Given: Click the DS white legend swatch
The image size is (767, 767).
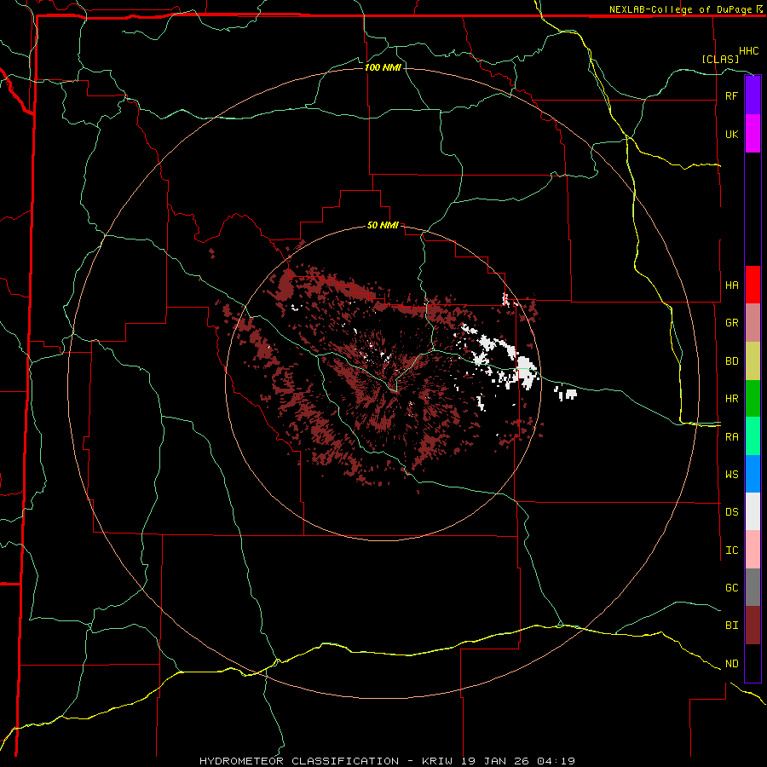Looking at the screenshot, I should pos(753,511).
